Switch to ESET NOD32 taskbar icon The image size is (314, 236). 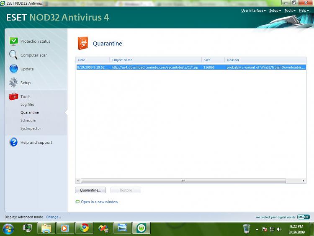pos(141,228)
